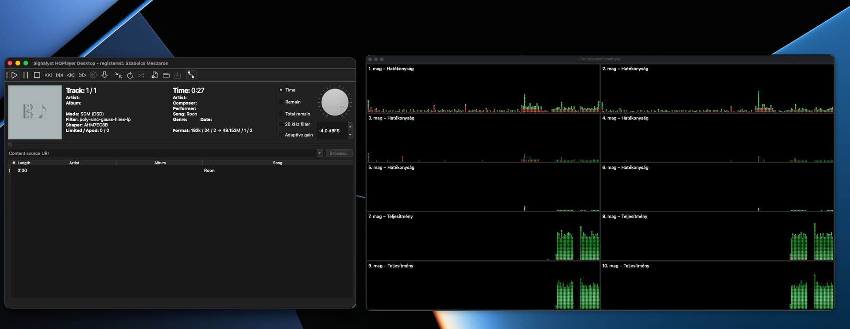Click the round volume knob
Image resolution: width=850 pixels, height=329 pixels.
click(335, 102)
